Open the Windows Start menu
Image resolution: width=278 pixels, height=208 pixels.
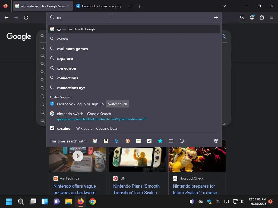tap(9, 201)
